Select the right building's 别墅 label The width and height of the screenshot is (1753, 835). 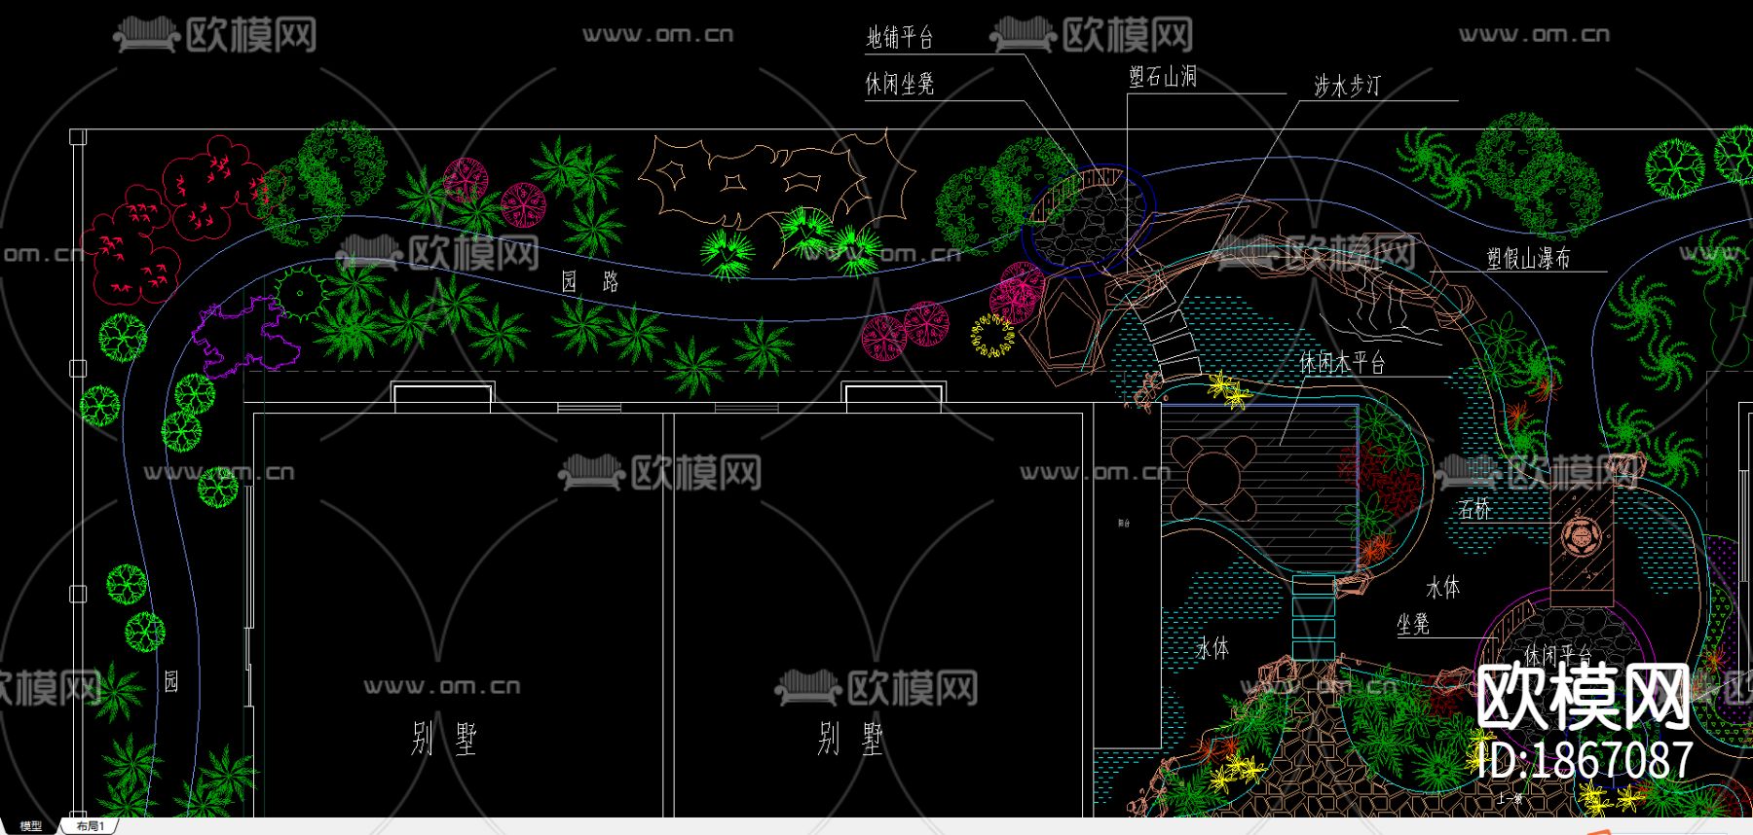pyautogui.click(x=851, y=739)
